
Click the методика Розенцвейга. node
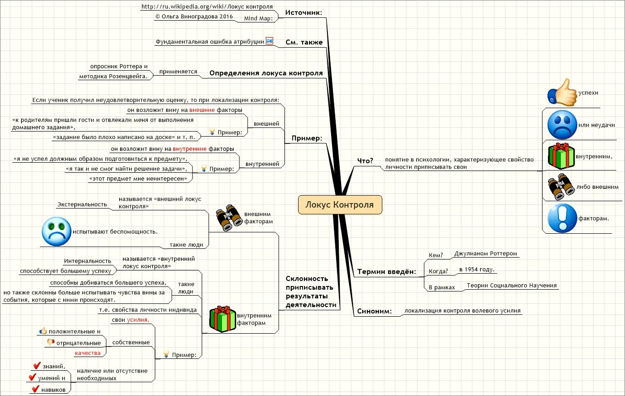(x=114, y=77)
